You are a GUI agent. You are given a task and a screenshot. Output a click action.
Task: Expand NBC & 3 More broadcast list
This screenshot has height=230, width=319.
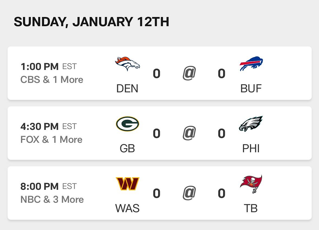(52, 199)
